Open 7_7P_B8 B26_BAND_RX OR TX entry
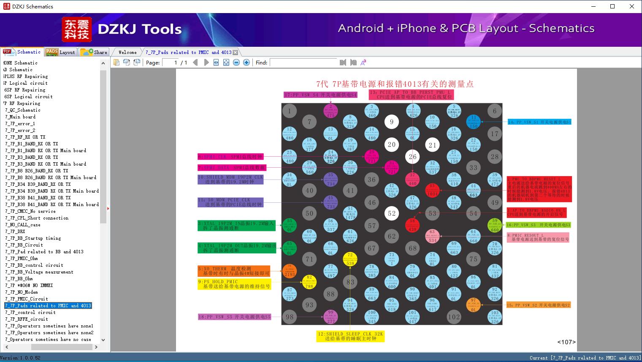642x362 pixels. pos(37,171)
